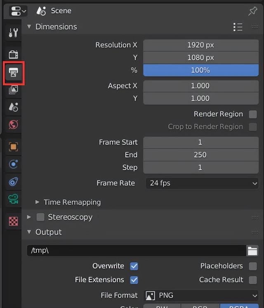
Task: Click the /tmp\ output path field
Action: 136,251
